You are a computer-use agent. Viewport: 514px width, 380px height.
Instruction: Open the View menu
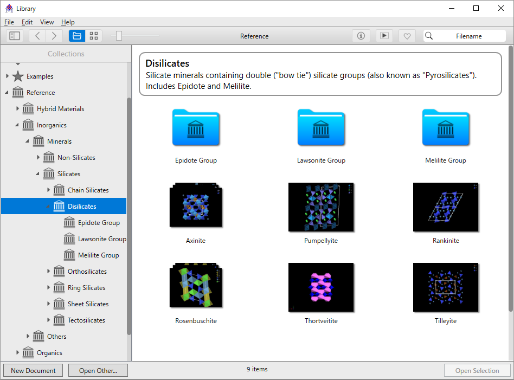[47, 22]
